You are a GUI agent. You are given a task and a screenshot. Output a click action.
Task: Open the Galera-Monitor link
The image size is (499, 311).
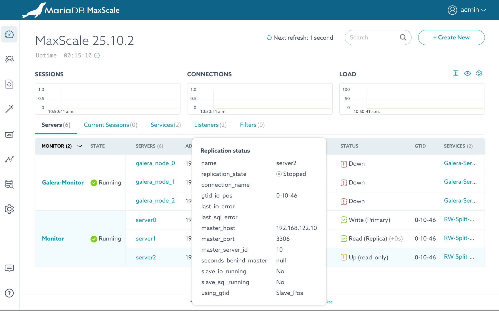tap(63, 183)
